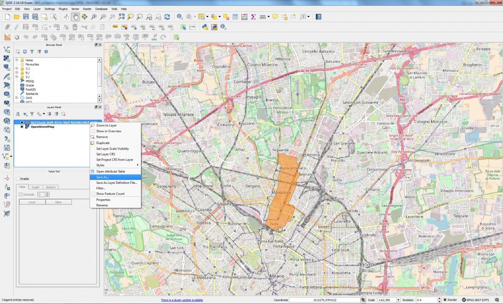Image resolution: width=503 pixels, height=304 pixels.
Task: Open the Help book icon
Action: (x=319, y=17)
